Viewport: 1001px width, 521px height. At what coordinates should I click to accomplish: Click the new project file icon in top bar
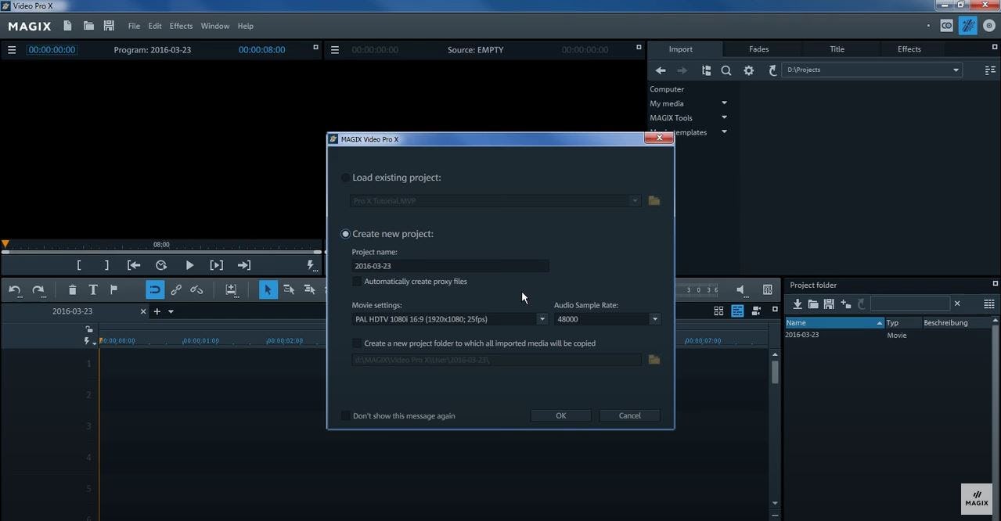click(68, 26)
